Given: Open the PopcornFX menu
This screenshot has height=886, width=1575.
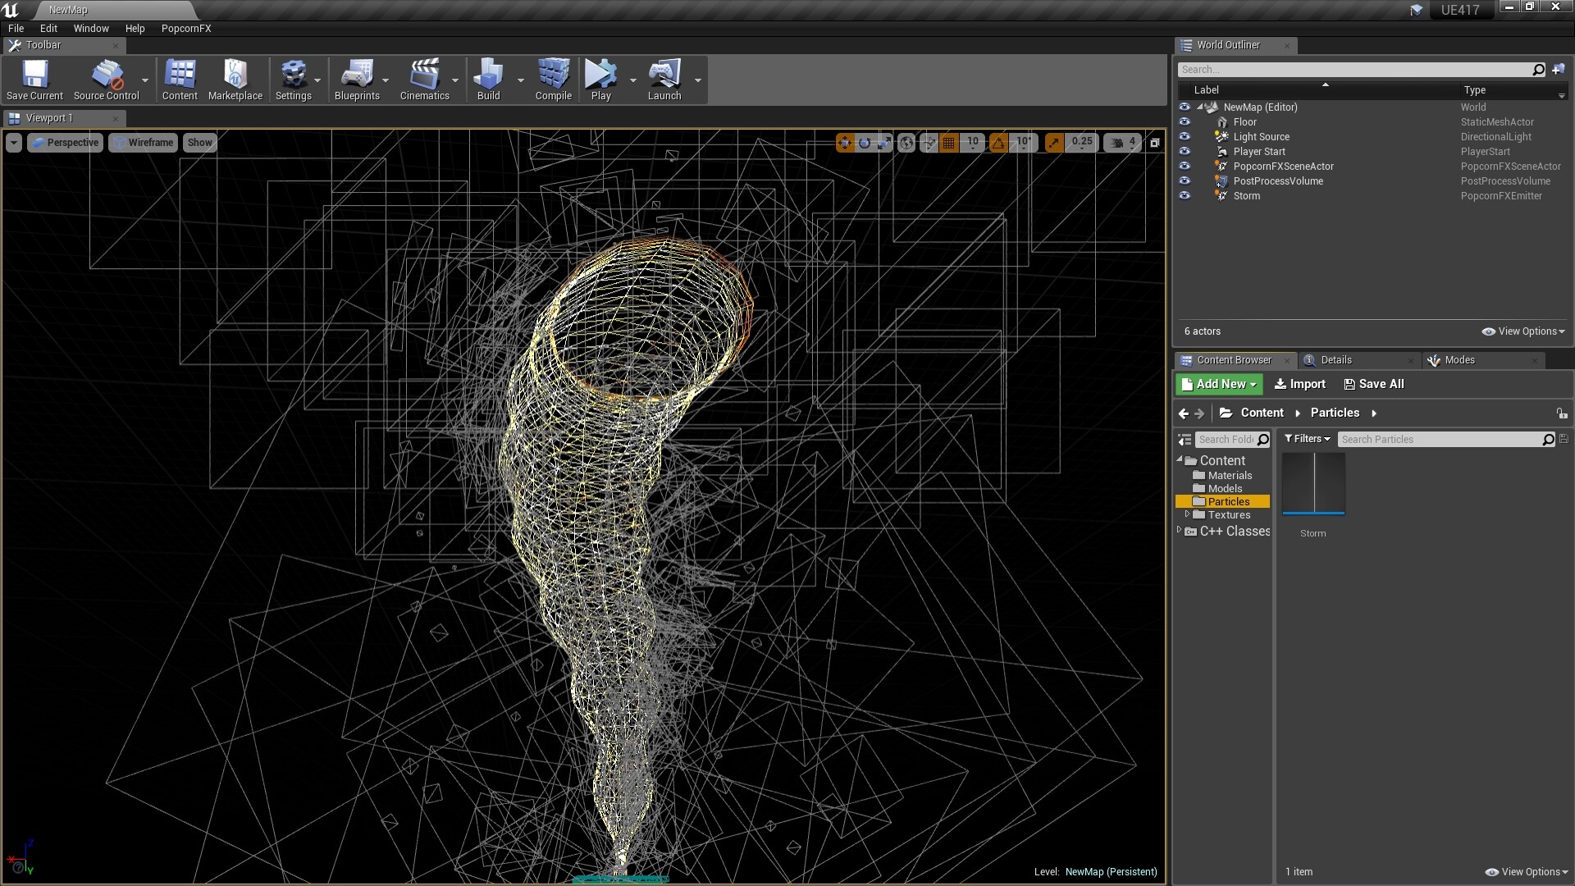Looking at the screenshot, I should pos(186,28).
